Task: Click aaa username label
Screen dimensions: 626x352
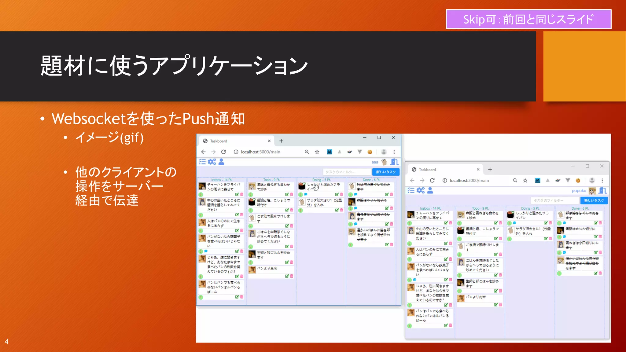Action: 375,162
